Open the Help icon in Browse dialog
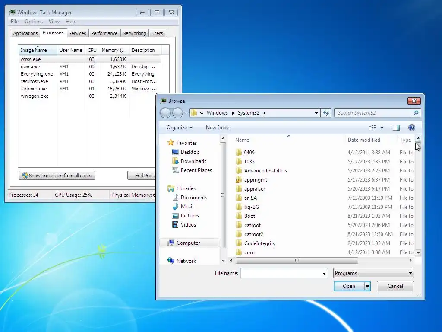This screenshot has height=332, width=442. point(411,128)
